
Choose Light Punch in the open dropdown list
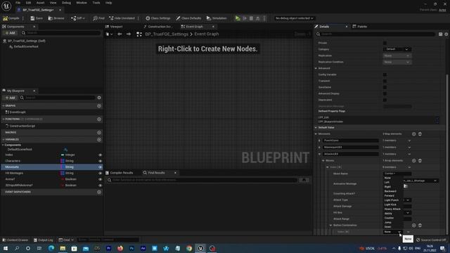392,200
